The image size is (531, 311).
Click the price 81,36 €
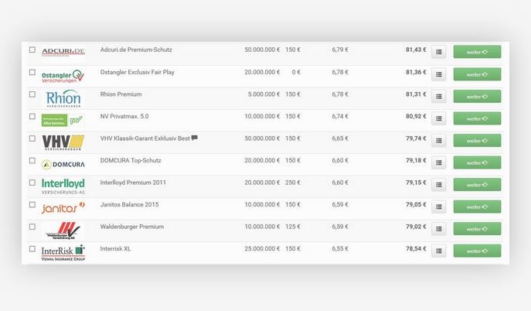tap(416, 72)
